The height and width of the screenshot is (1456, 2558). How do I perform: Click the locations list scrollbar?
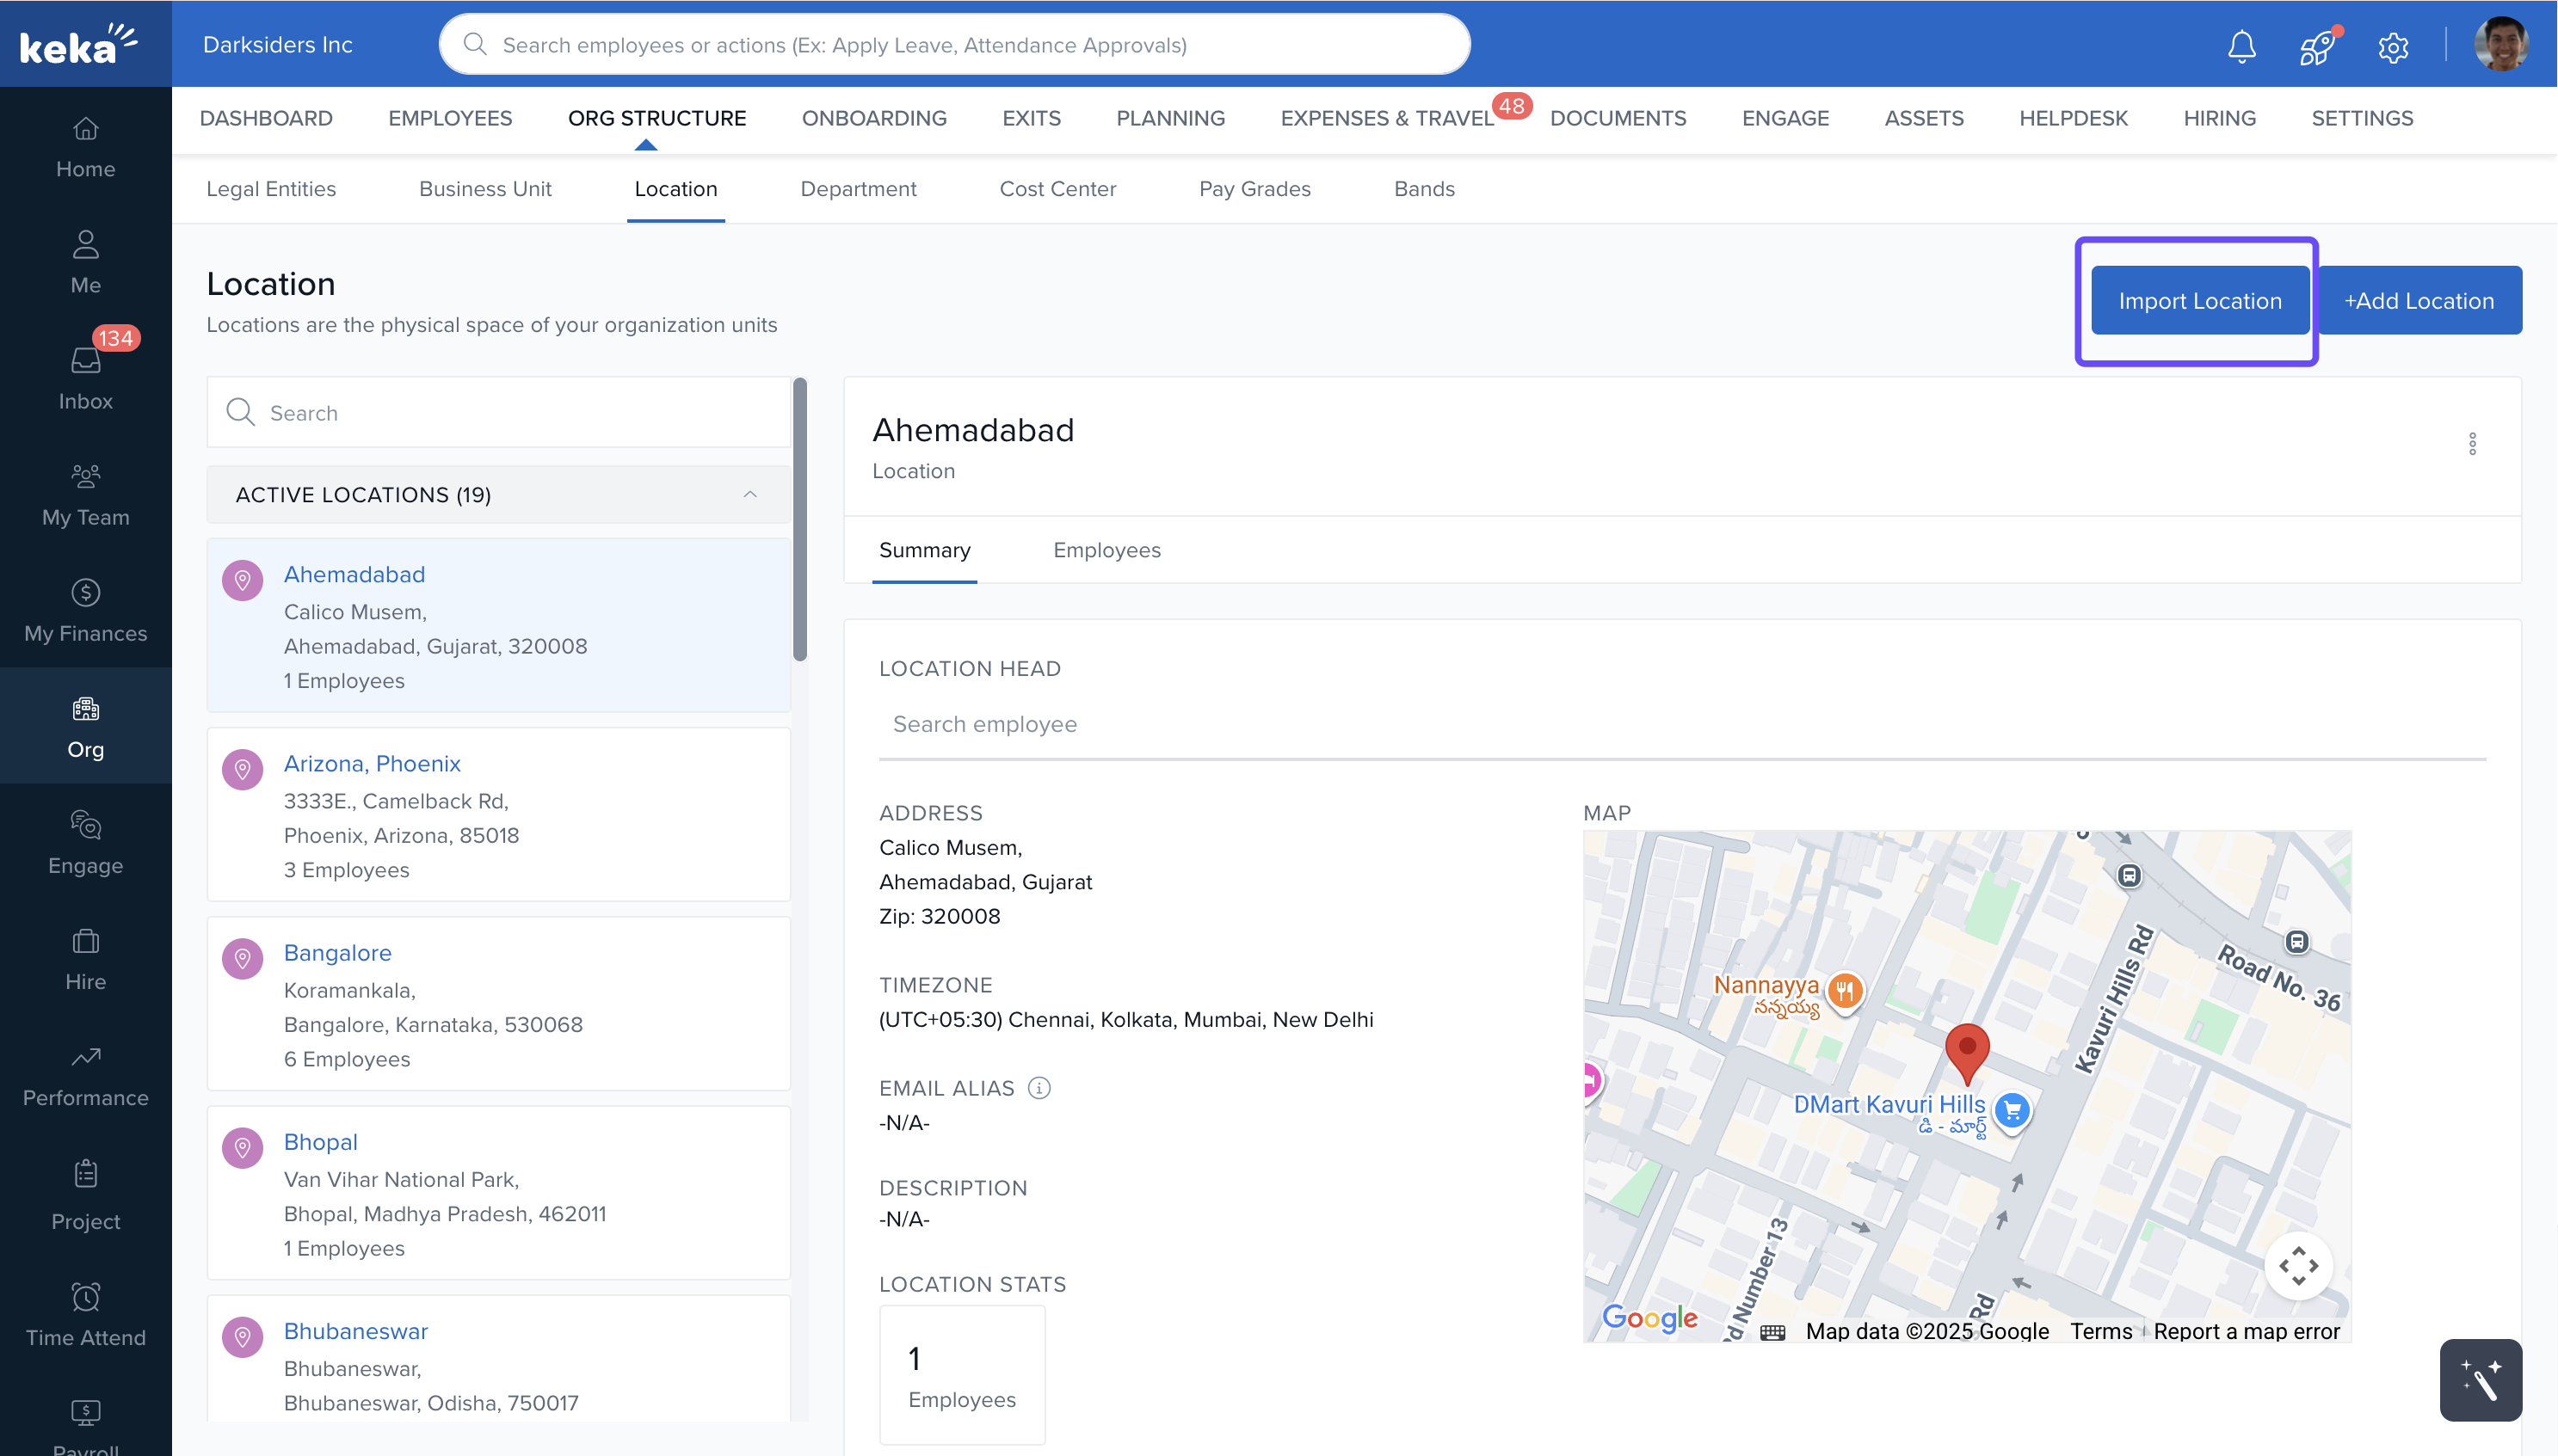pos(799,520)
